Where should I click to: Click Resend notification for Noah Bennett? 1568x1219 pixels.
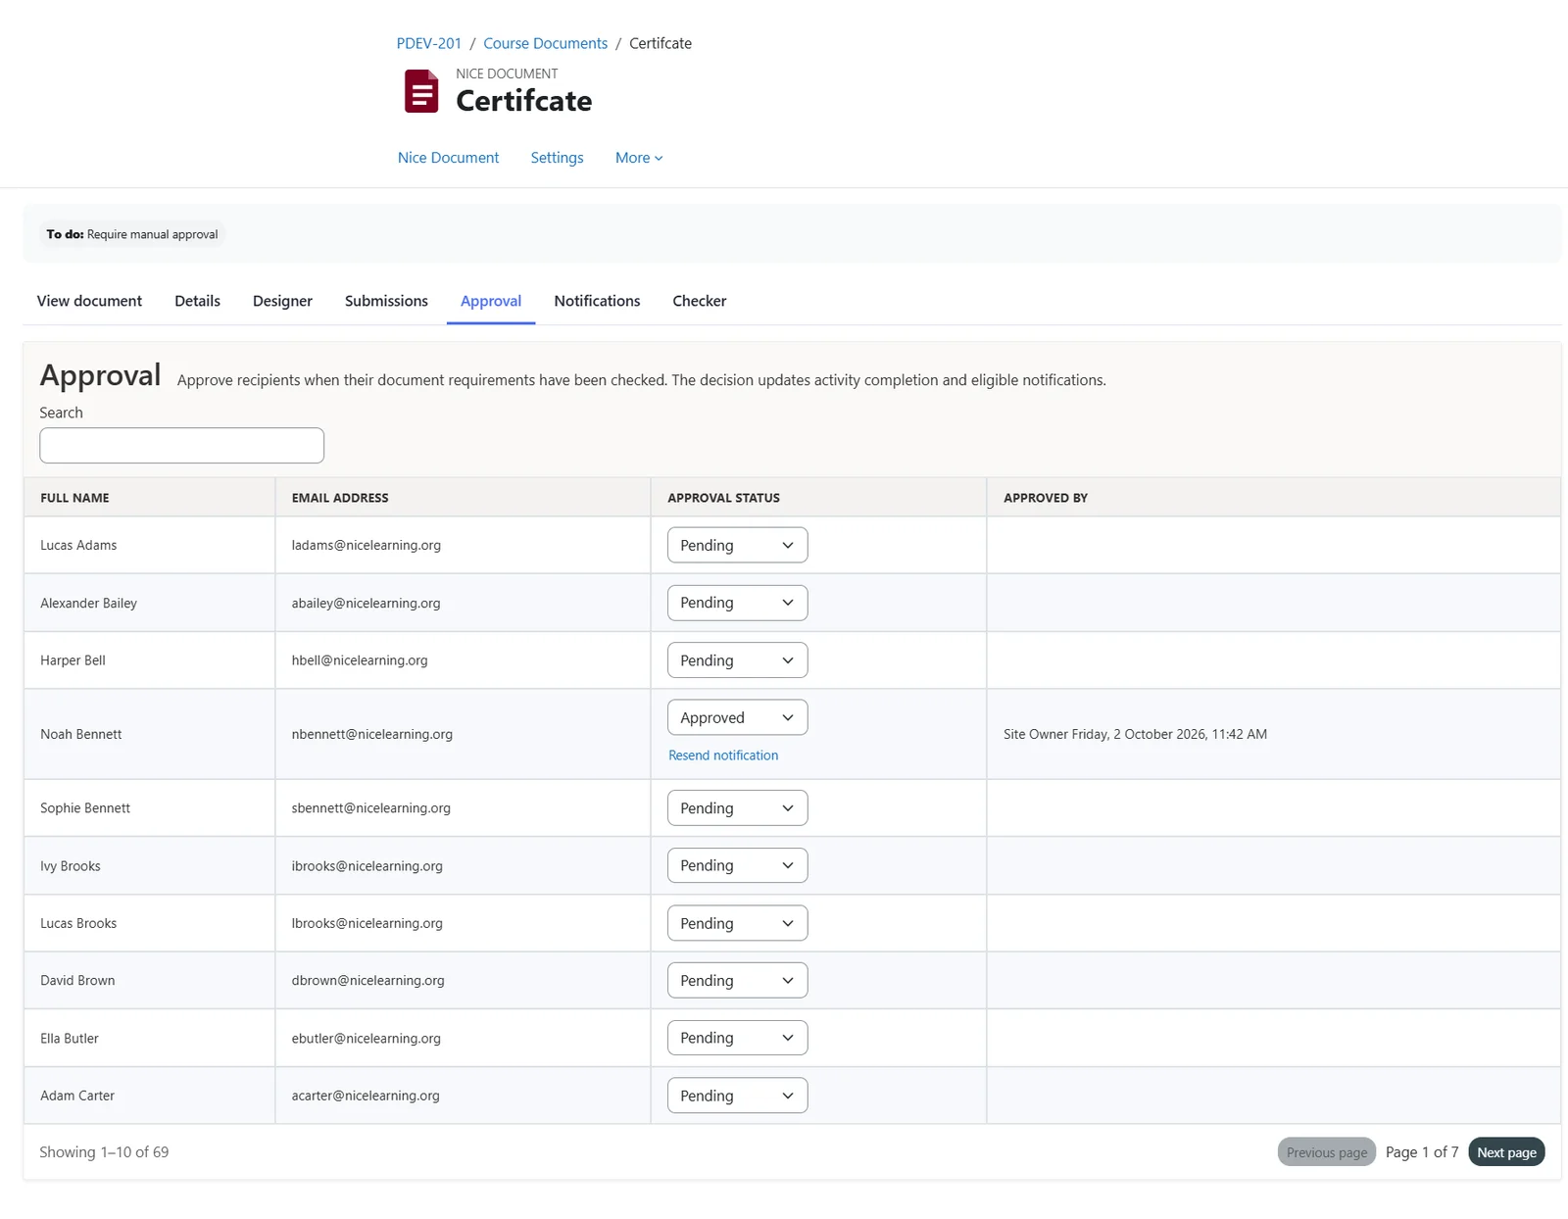click(x=723, y=756)
